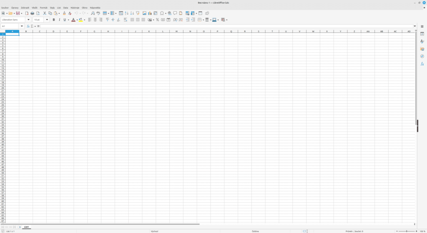Click the formula input line

(x=225, y=26)
